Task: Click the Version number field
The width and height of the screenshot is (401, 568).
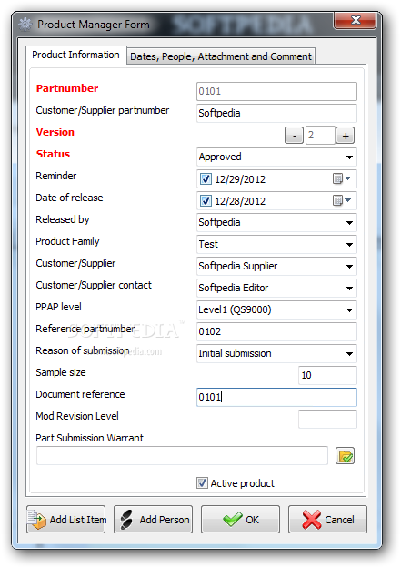Action: [320, 136]
